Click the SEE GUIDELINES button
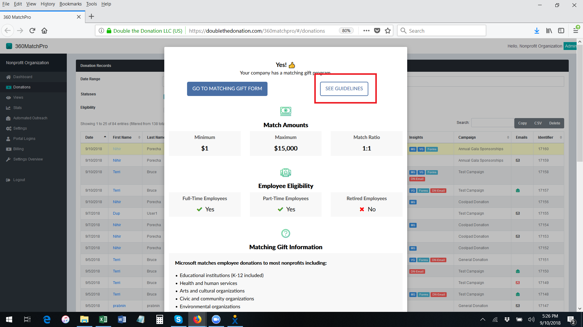 [344, 89]
